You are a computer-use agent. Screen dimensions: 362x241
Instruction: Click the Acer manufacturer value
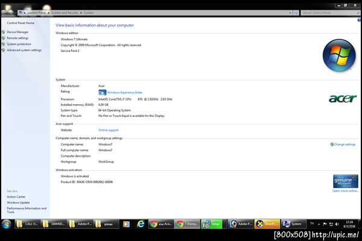point(101,86)
